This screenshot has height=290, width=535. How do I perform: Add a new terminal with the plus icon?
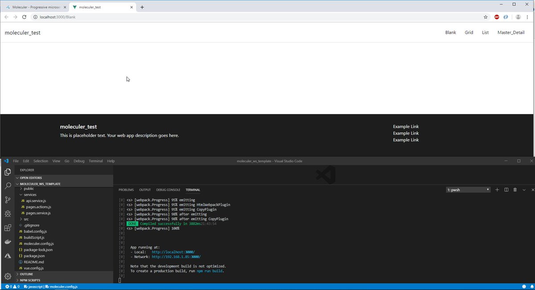point(497,190)
